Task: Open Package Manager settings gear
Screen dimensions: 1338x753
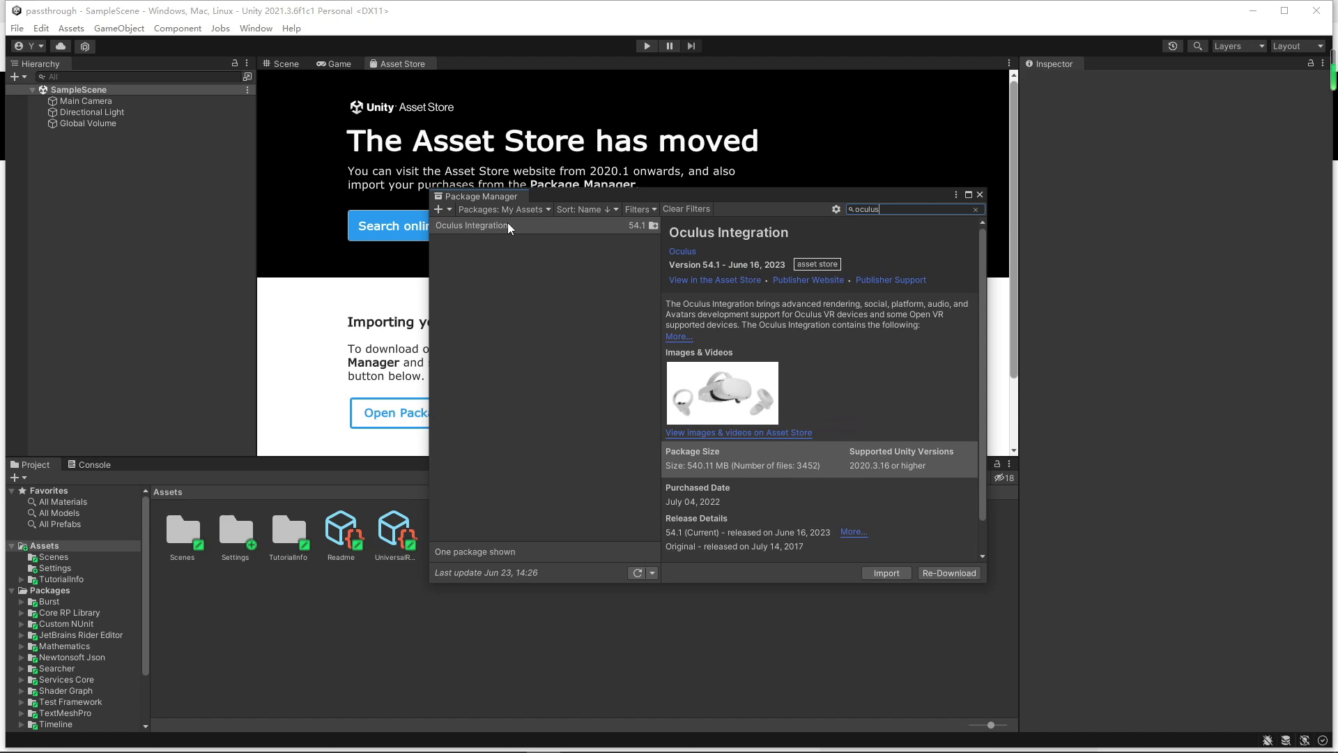Action: [836, 209]
